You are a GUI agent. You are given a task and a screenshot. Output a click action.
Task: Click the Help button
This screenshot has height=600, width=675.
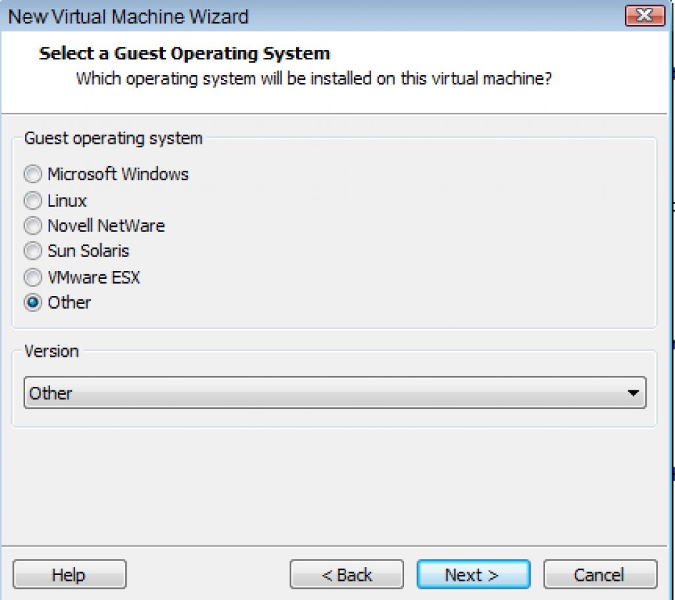point(69,575)
